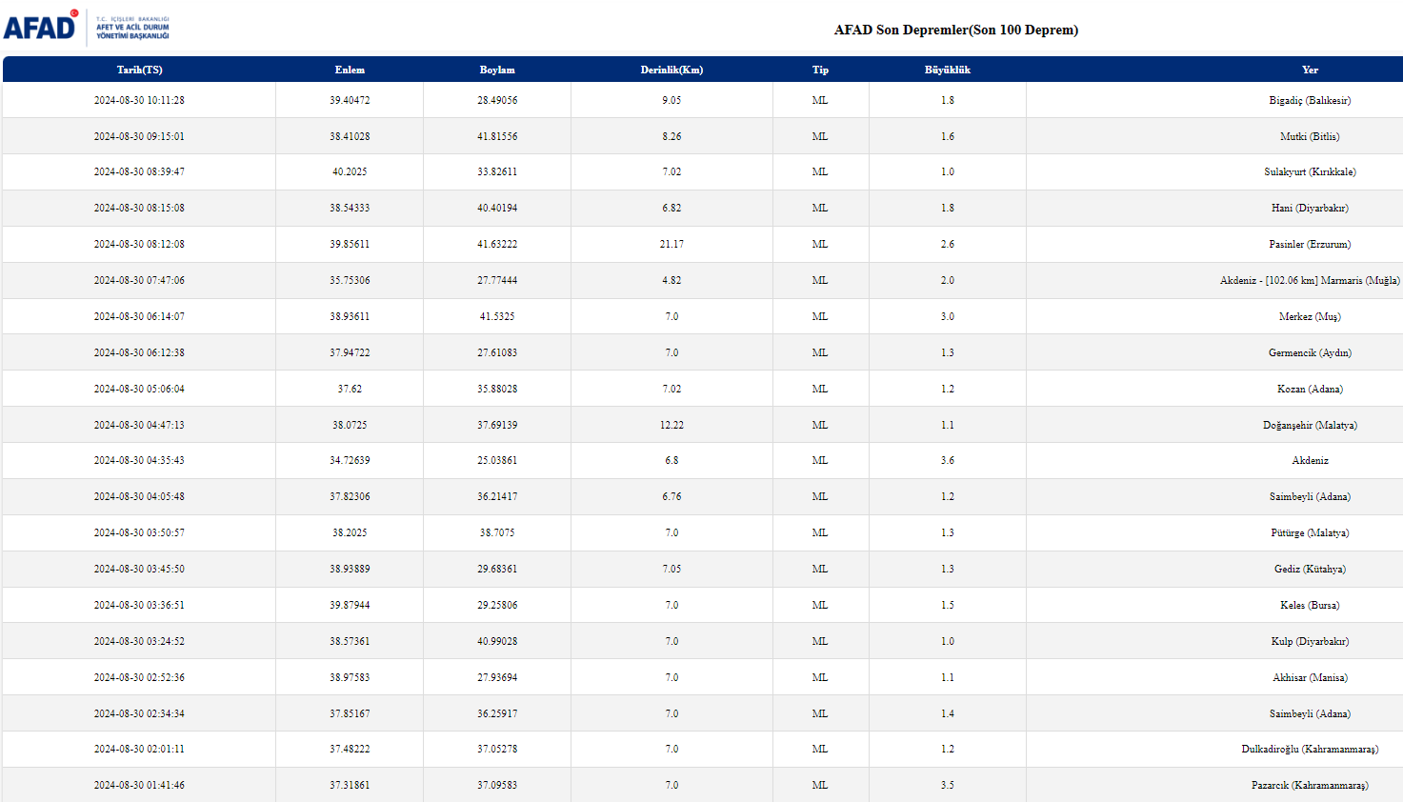Click the Derinlik(Km) column header

point(671,70)
